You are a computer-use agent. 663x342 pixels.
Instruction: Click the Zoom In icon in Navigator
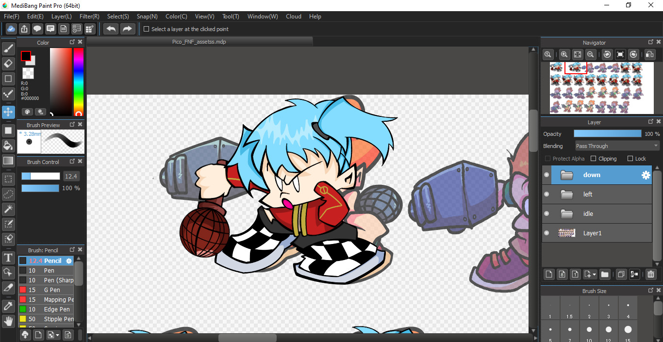(564, 55)
